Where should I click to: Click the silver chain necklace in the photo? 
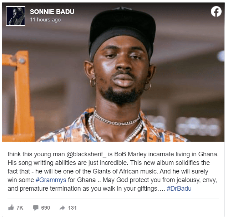tap(116, 120)
